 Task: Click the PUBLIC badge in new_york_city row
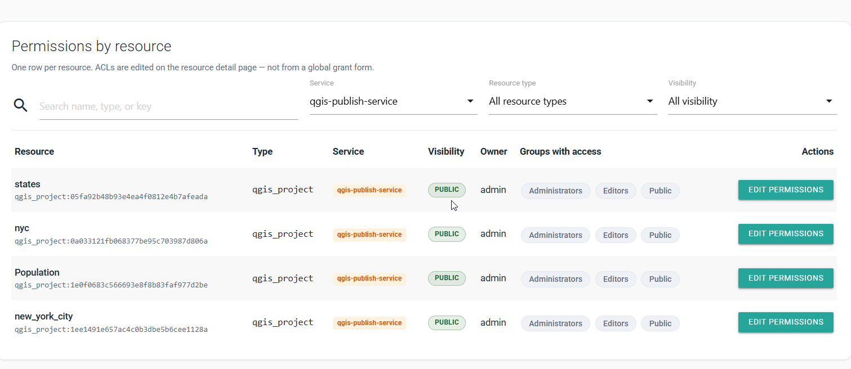coord(447,322)
